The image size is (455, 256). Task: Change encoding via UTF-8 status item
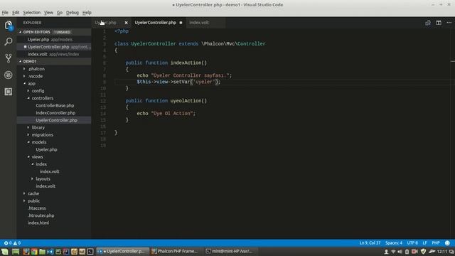pos(412,243)
